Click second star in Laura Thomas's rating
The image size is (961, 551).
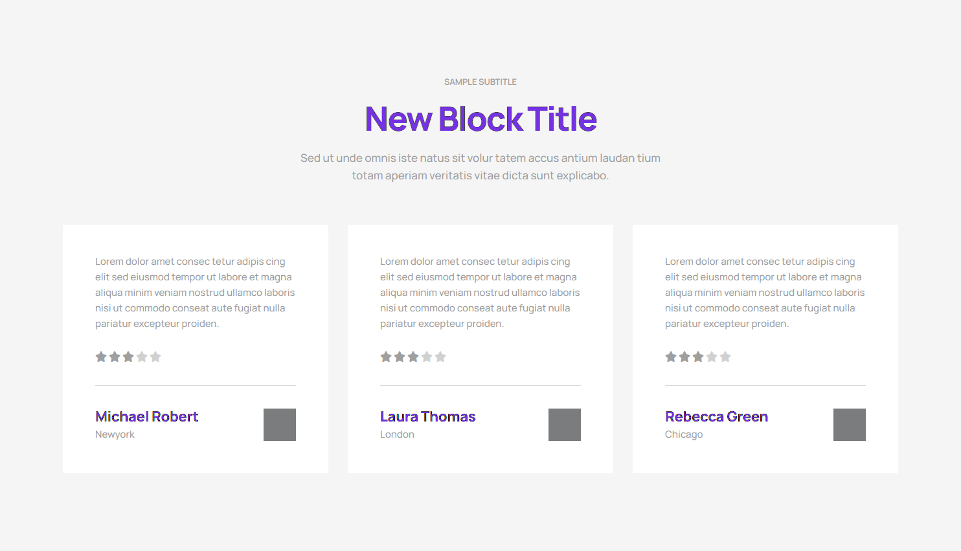click(x=400, y=357)
